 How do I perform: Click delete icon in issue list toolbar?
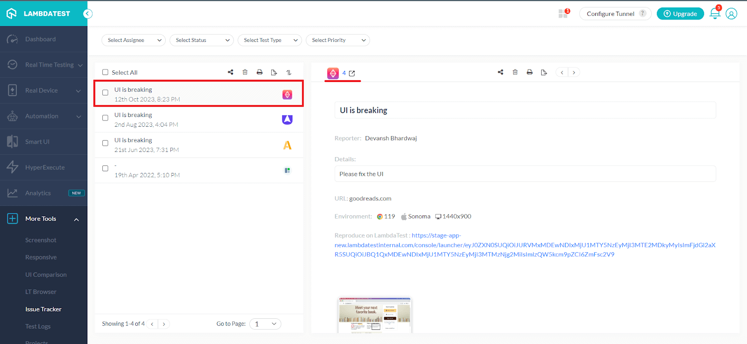tap(245, 72)
